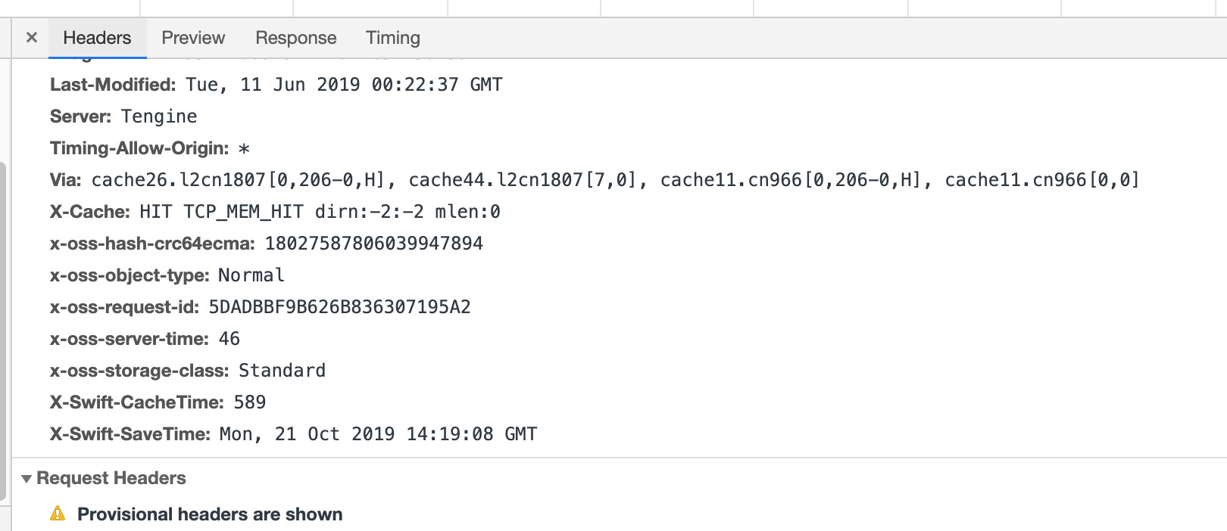Click the Provisional headers are shown text
The height and width of the screenshot is (531, 1227).
[x=210, y=514]
